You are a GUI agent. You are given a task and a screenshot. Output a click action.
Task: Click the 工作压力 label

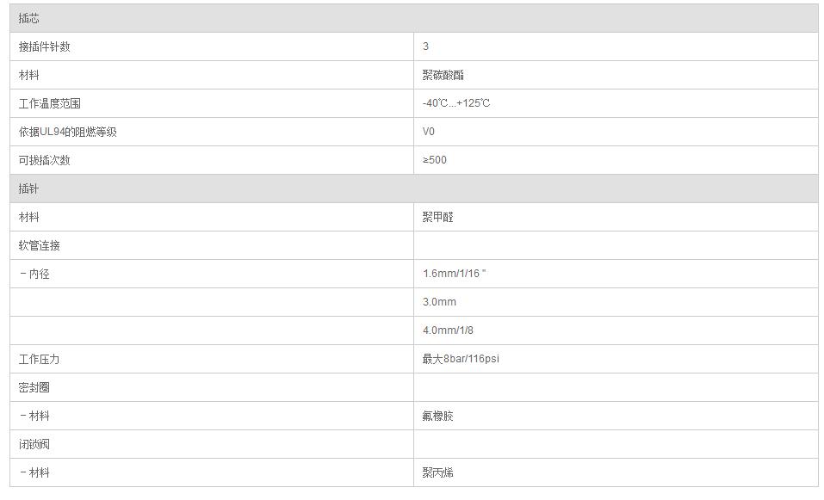pos(40,359)
